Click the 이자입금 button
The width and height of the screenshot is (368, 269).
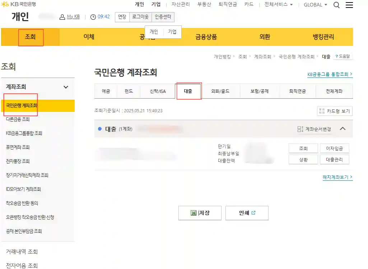tap(335, 148)
